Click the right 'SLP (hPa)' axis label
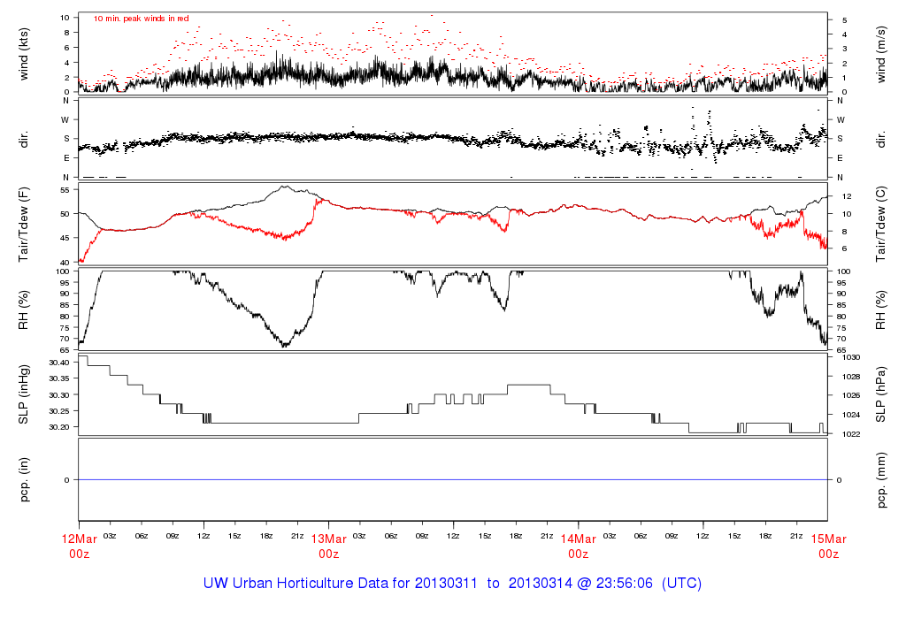This screenshot has height=619, width=906. click(880, 394)
